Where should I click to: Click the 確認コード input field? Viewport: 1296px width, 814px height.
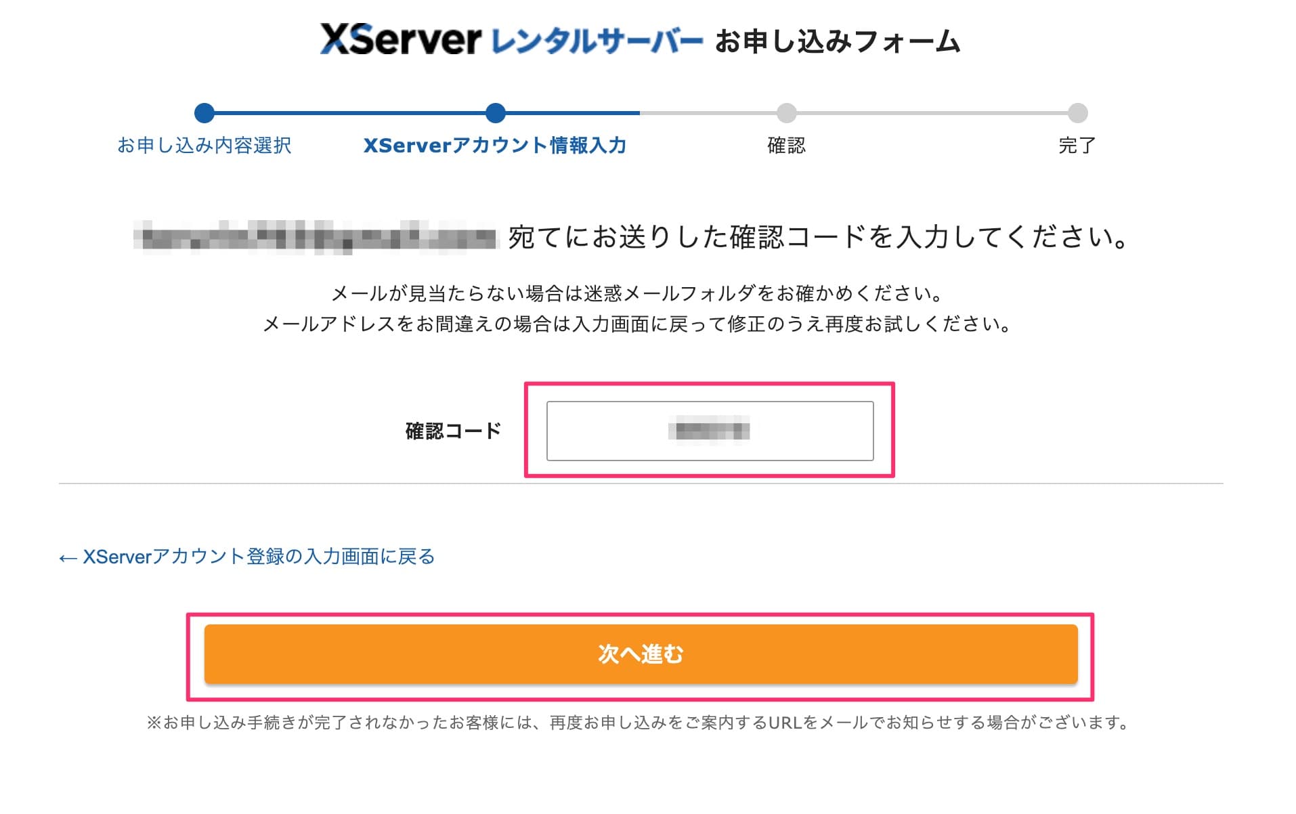tap(710, 431)
